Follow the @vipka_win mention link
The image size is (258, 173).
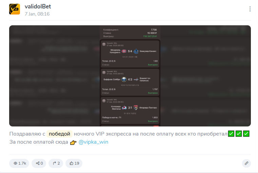(94, 142)
